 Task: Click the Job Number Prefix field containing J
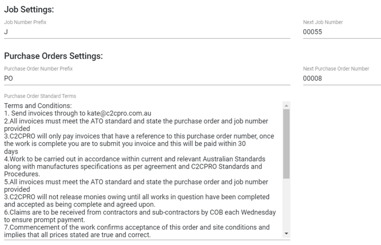pos(147,32)
